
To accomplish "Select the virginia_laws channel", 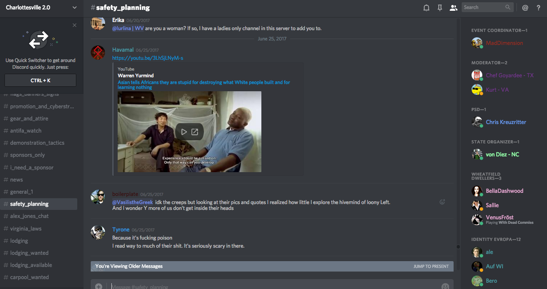I will (26, 229).
